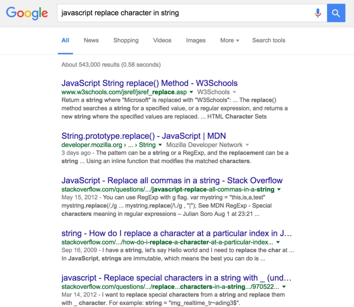Open the Videos tab
Viewport: 354px width, 307px height.
point(162,40)
